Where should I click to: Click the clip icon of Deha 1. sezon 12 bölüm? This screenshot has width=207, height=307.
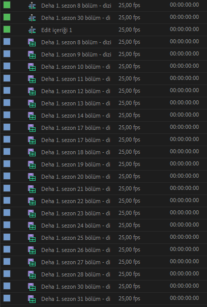pyautogui.click(x=32, y=91)
